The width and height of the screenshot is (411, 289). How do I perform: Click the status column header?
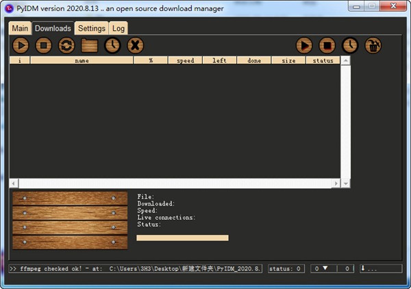pos(323,60)
